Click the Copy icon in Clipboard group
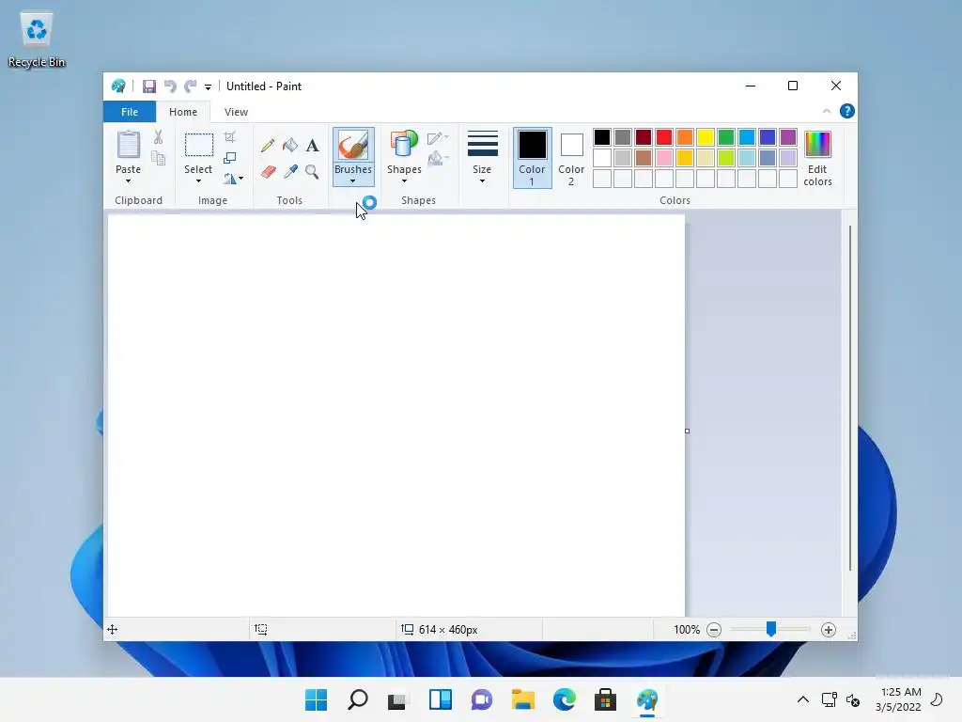This screenshot has height=722, width=962. coord(158,158)
